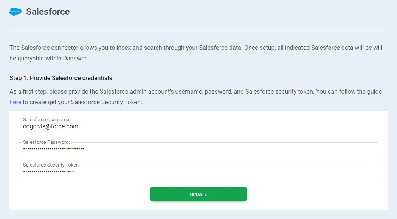This screenshot has height=219, width=397.
Task: Click the 'Step 1: Provide Salesforce credentials' heading
Action: coord(61,78)
